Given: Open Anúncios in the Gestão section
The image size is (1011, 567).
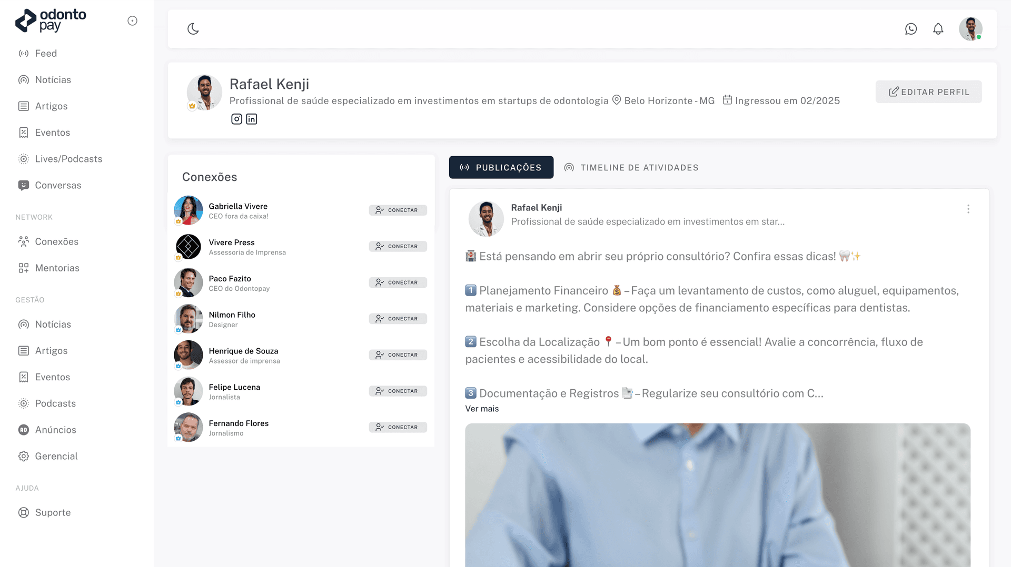Looking at the screenshot, I should (55, 430).
